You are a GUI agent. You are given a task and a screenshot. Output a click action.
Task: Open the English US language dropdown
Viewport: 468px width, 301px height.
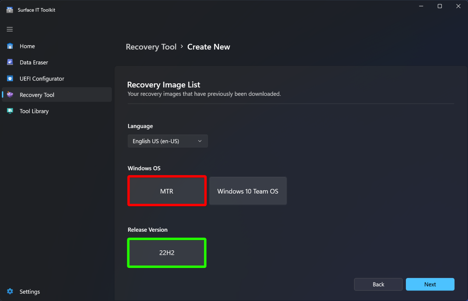click(168, 141)
